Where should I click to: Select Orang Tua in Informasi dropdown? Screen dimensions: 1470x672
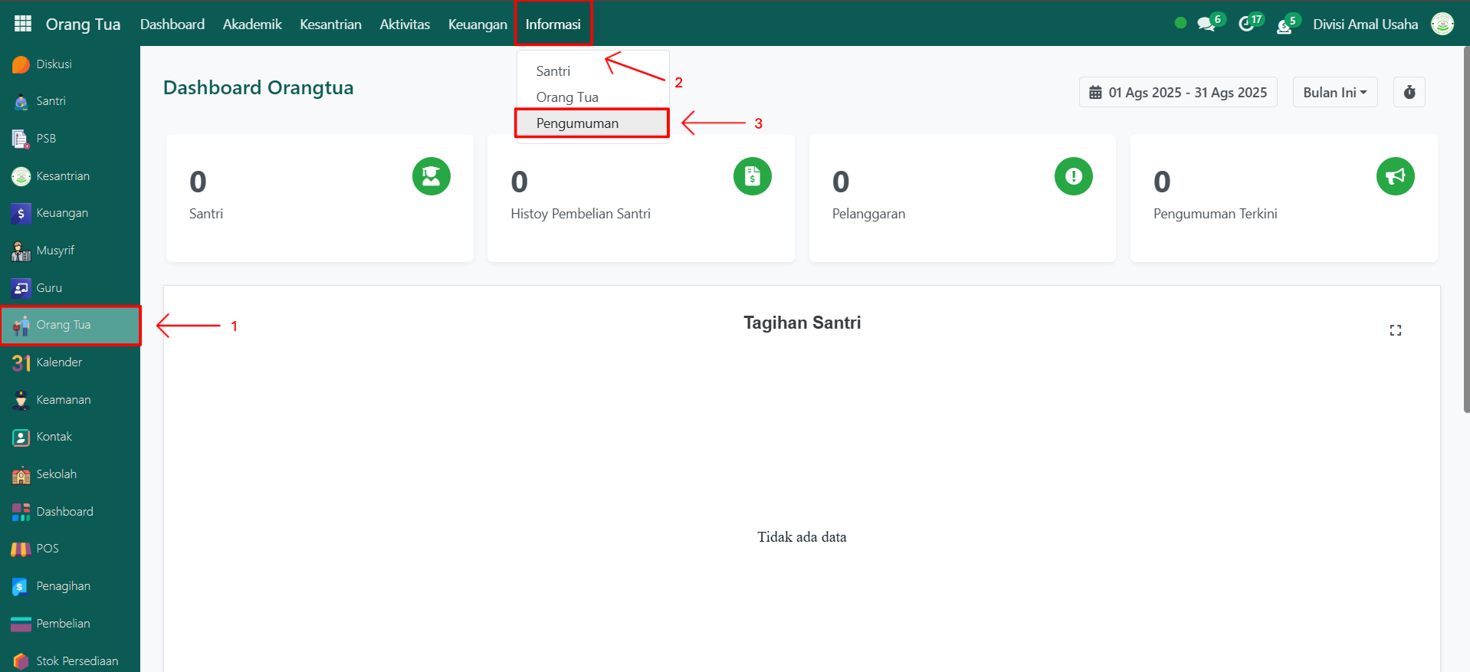click(x=567, y=97)
